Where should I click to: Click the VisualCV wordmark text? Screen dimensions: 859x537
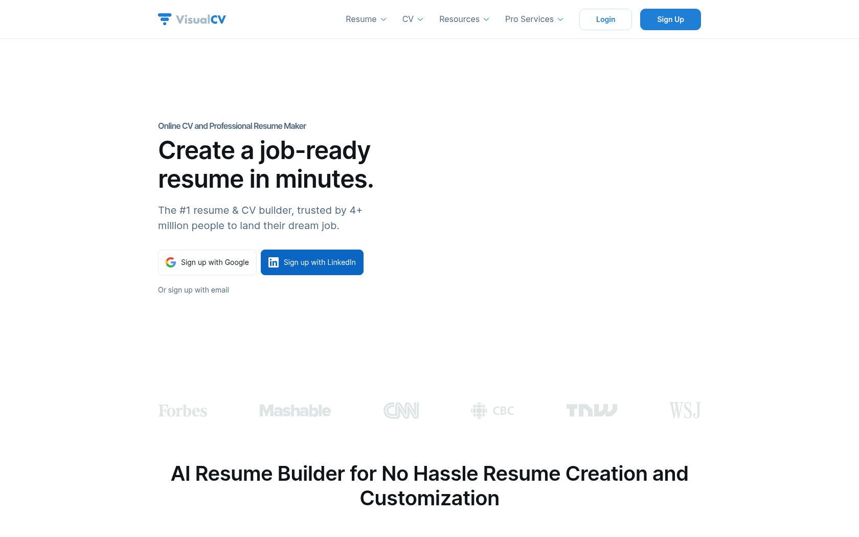[x=201, y=19]
